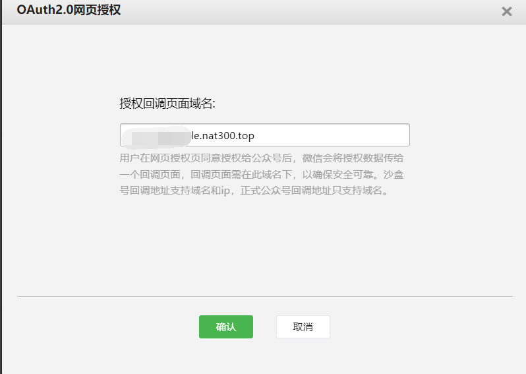Click the dialog title OAuth2.0网页授权
The height and width of the screenshot is (374, 526).
click(69, 10)
